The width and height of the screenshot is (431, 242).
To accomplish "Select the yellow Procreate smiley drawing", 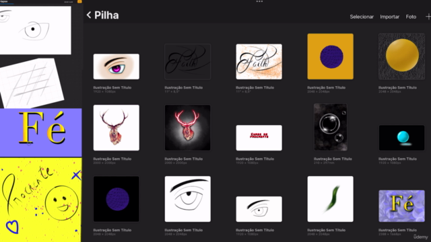I will [x=40, y=200].
